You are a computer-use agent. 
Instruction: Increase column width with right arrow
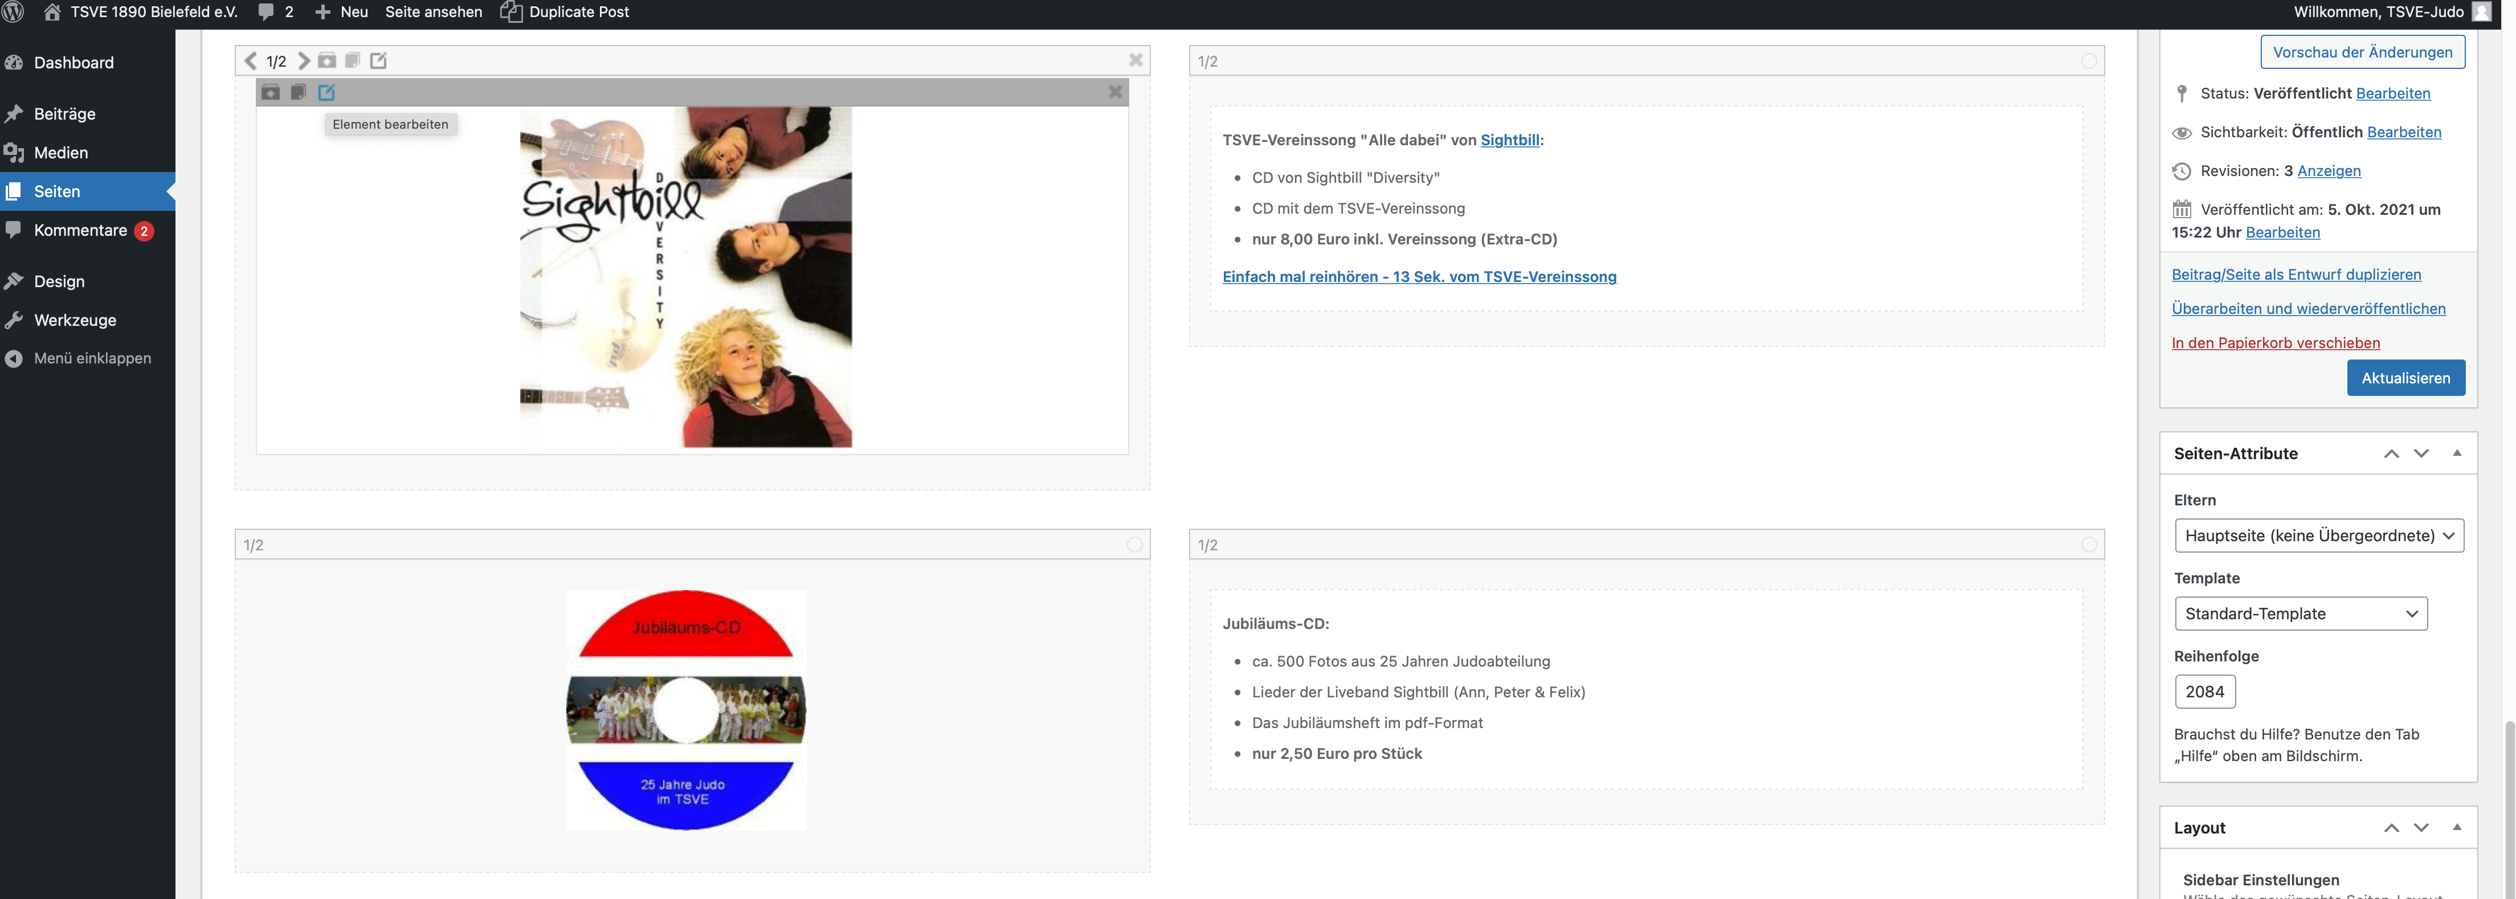pos(304,60)
